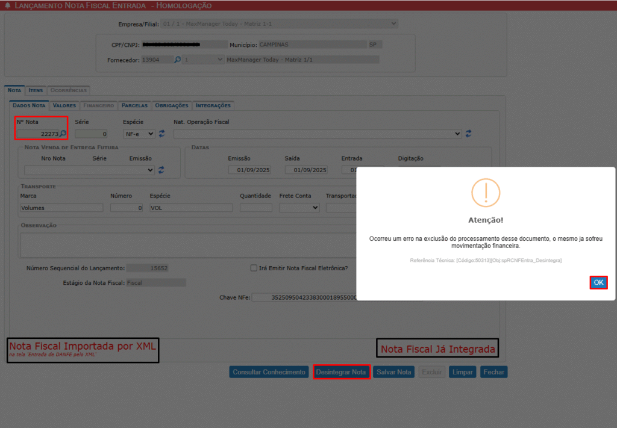Expand the Frete Conta dropdown
The width and height of the screenshot is (617, 428).
click(x=299, y=208)
